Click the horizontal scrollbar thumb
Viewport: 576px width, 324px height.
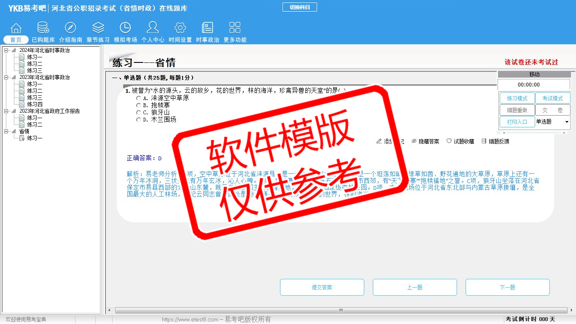341,310
